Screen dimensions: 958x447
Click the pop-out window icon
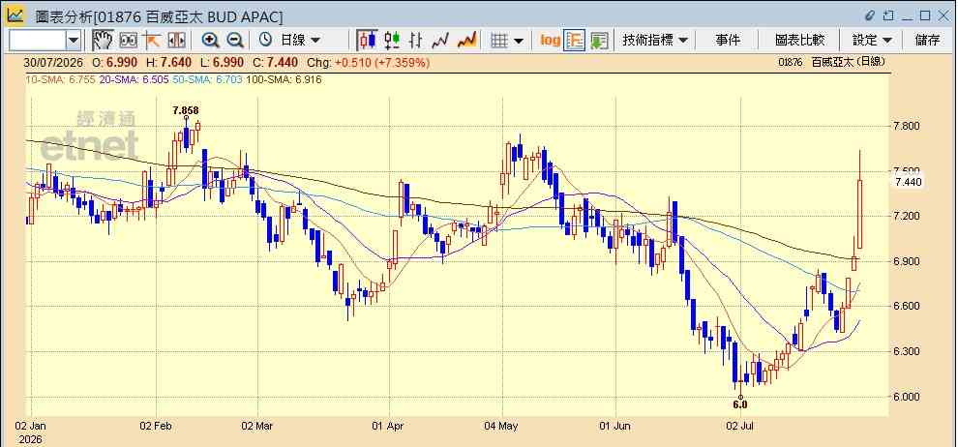[888, 15]
